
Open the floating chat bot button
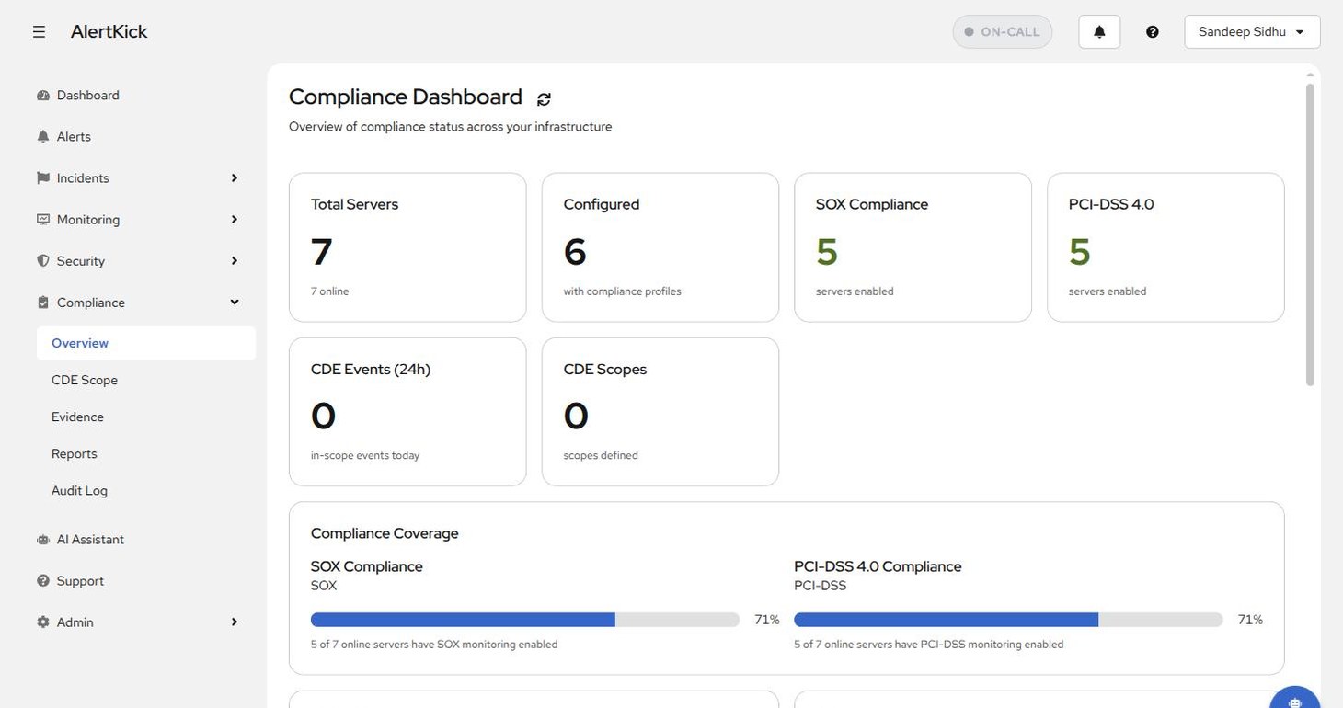1295,699
